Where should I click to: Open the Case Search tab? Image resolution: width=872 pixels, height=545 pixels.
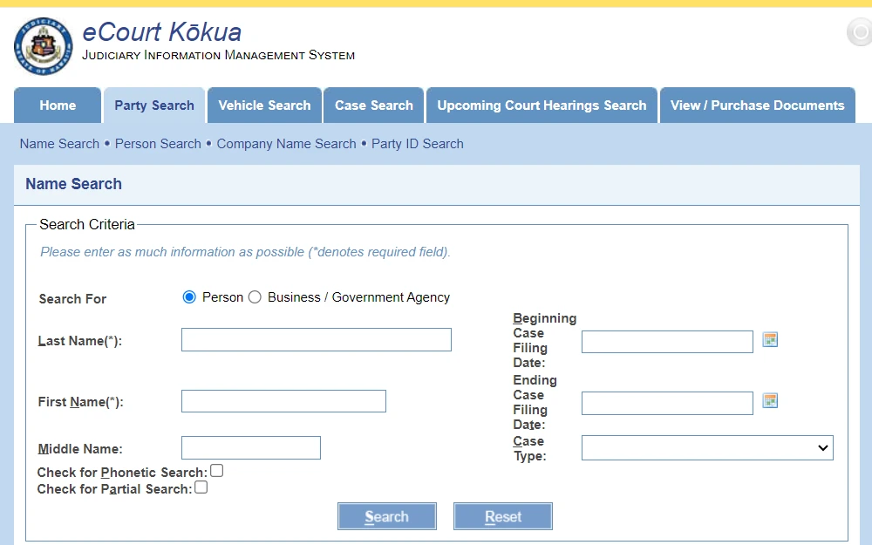(374, 106)
